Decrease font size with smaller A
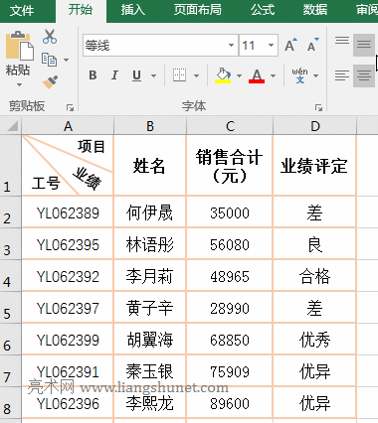 point(312,45)
